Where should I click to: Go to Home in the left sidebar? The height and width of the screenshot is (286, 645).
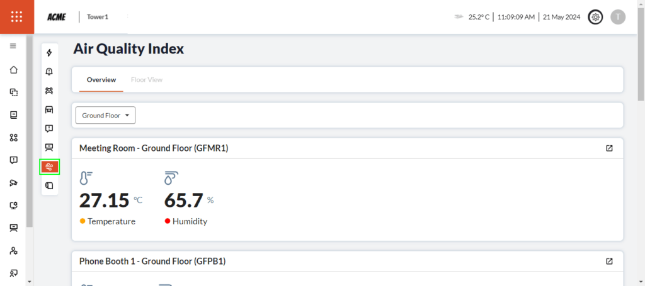pyautogui.click(x=13, y=69)
